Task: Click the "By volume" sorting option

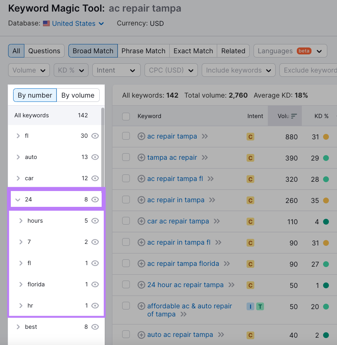Action: (78, 95)
